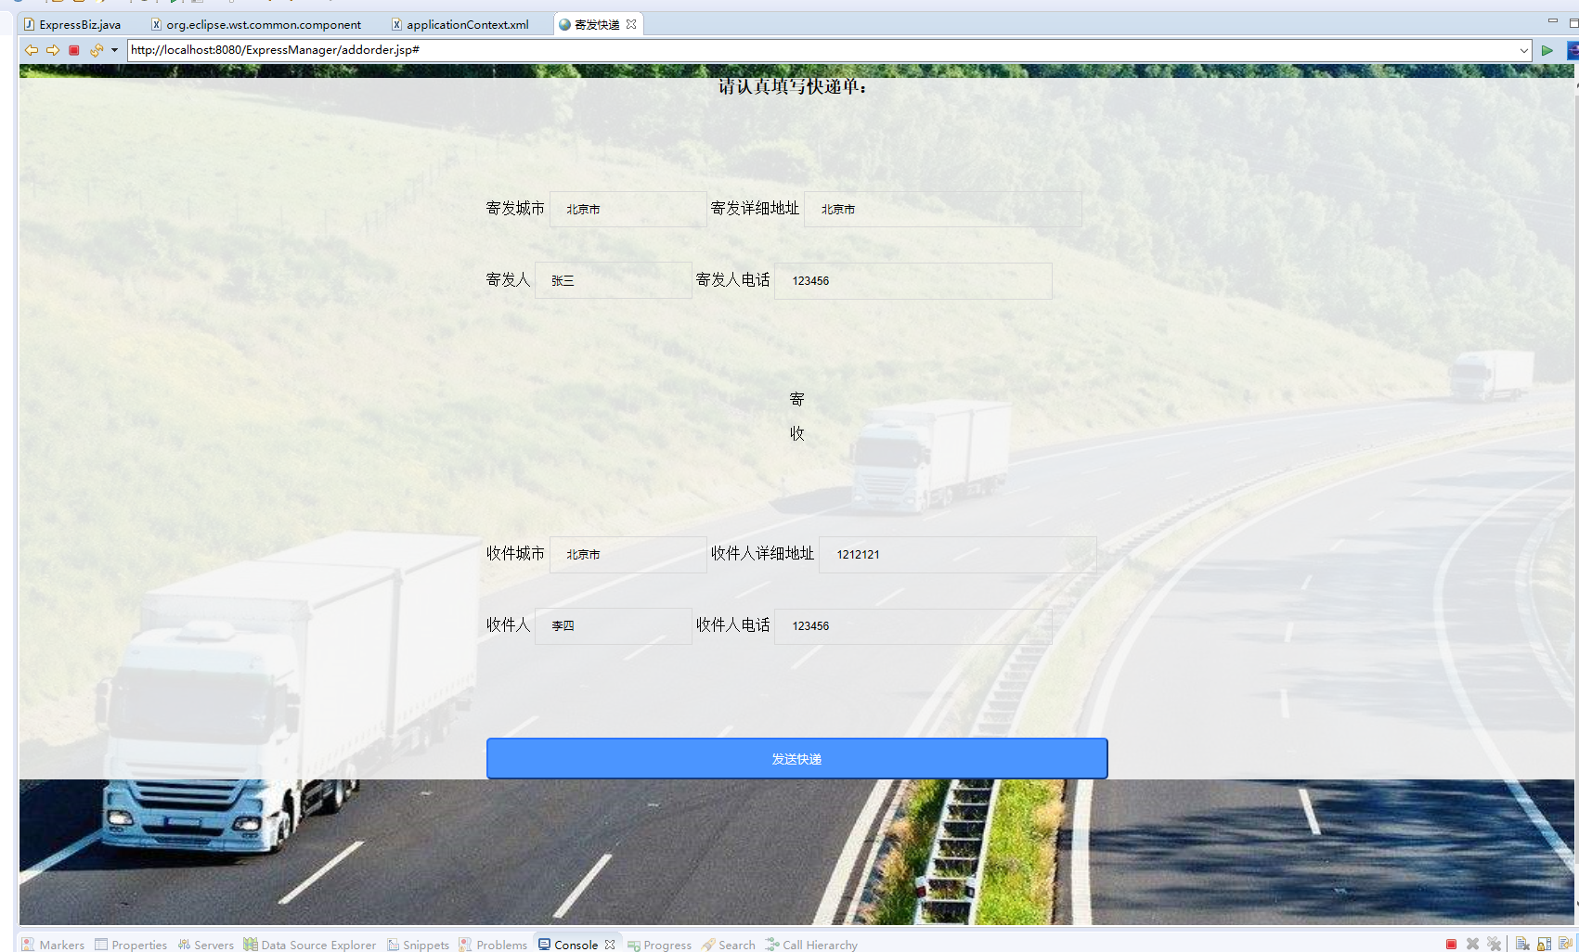Screen dimensions: 1579x952
Task: Navigate back in the internal browser
Action: [32, 50]
